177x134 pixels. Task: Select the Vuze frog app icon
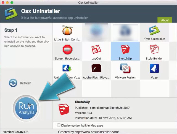click(x=154, y=69)
